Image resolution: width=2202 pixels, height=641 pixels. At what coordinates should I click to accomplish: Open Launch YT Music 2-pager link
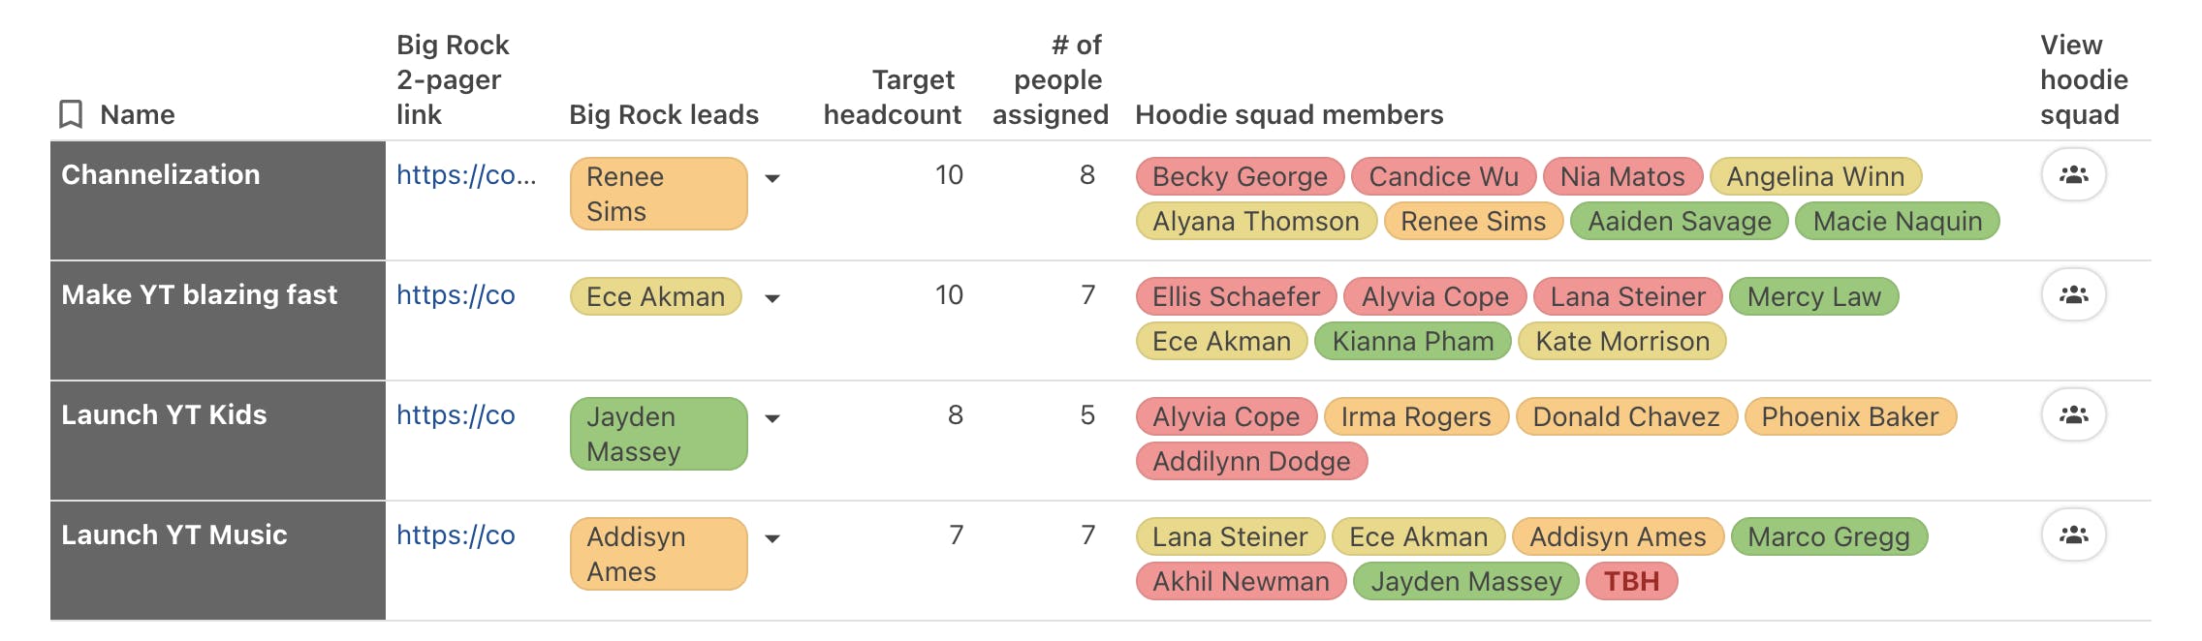(456, 535)
